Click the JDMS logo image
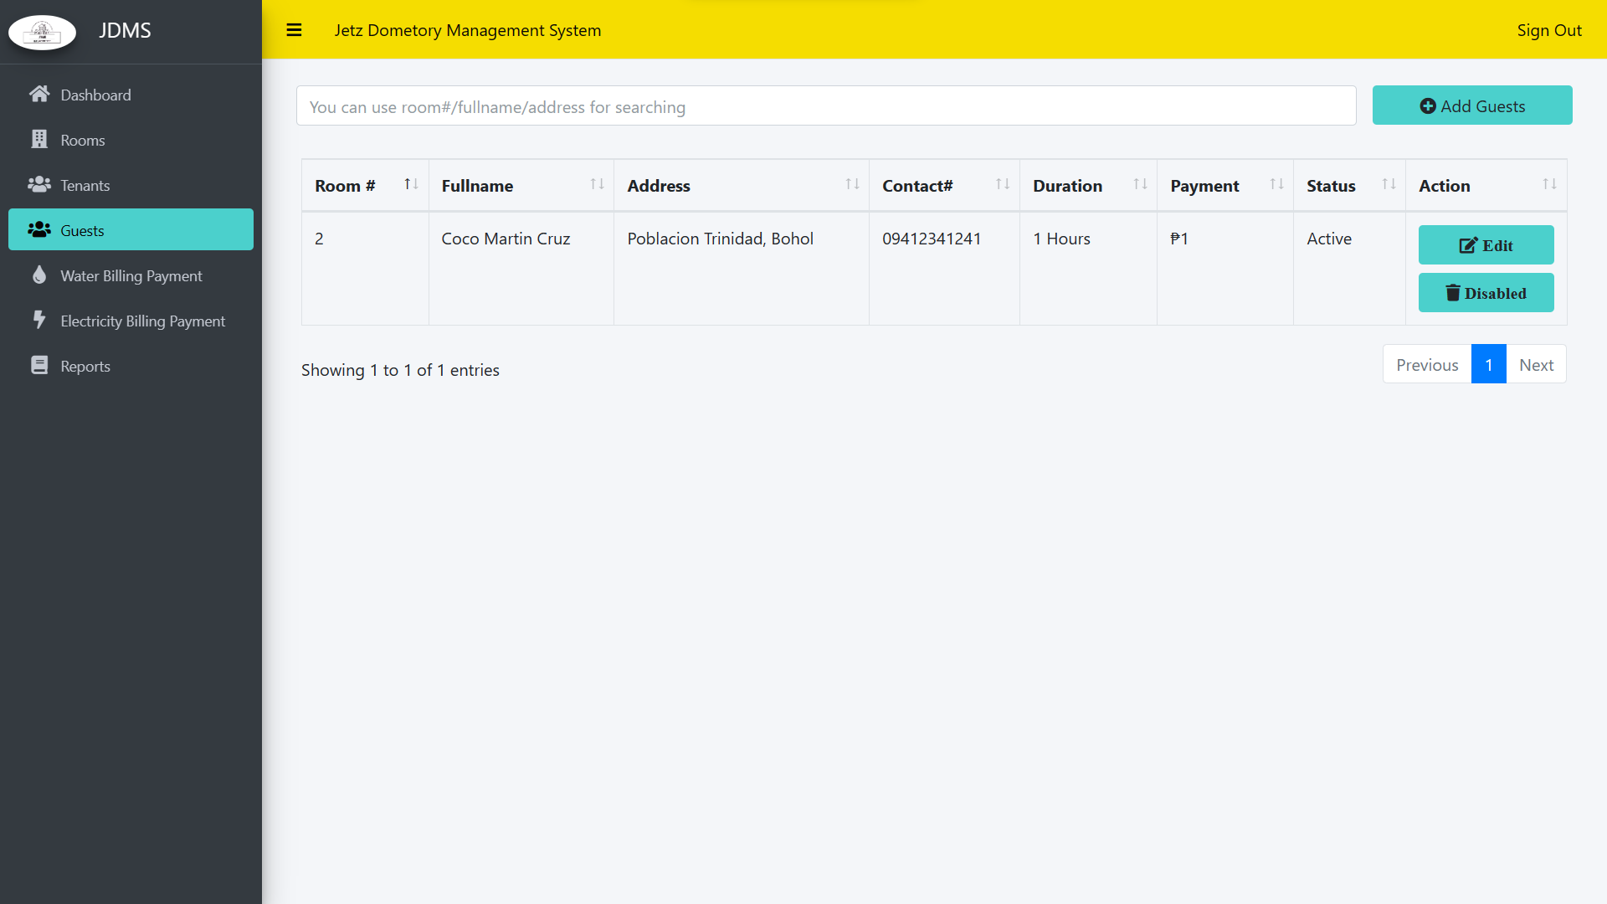Viewport: 1607px width, 904px height. pos(42,32)
